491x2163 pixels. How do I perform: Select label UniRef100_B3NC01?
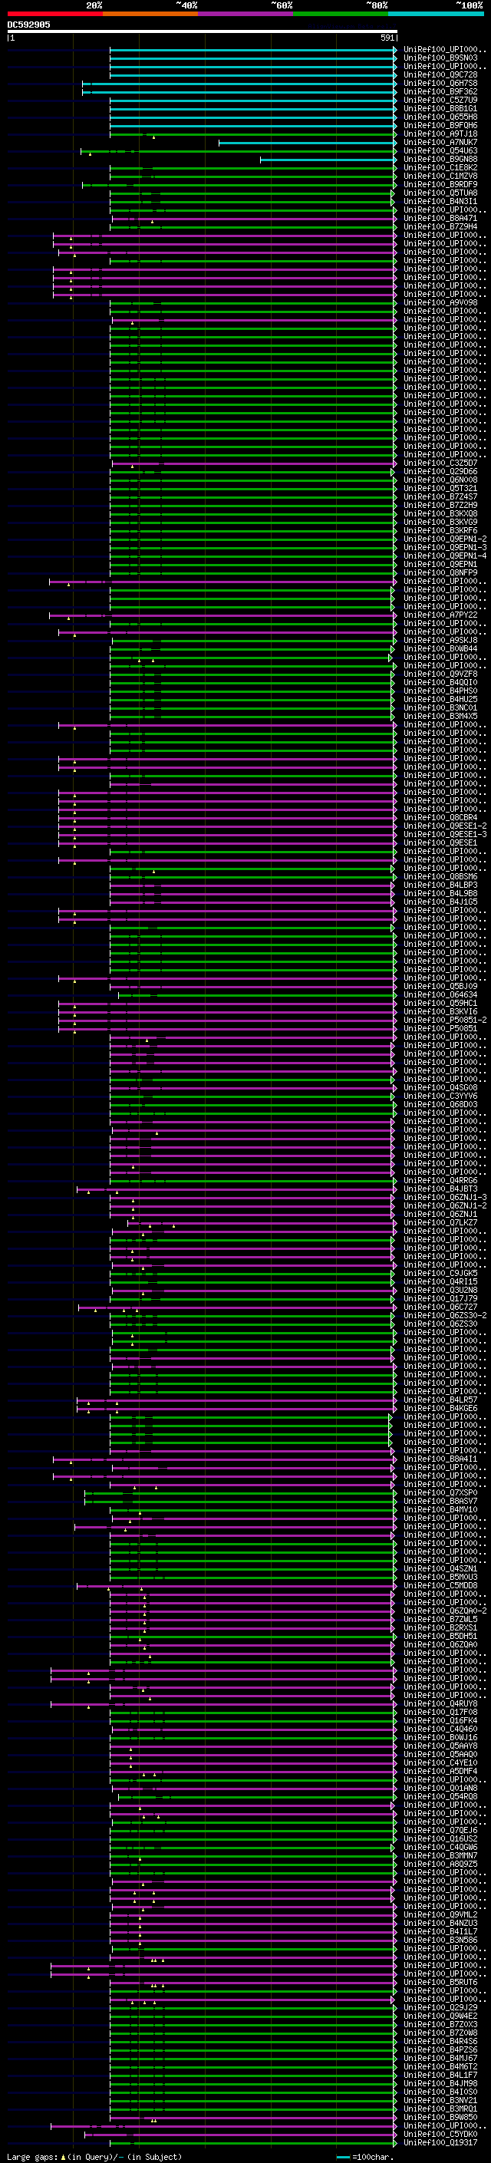(440, 708)
